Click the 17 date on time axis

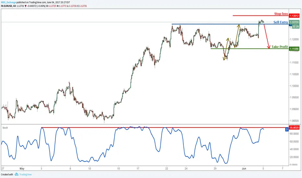138,169
